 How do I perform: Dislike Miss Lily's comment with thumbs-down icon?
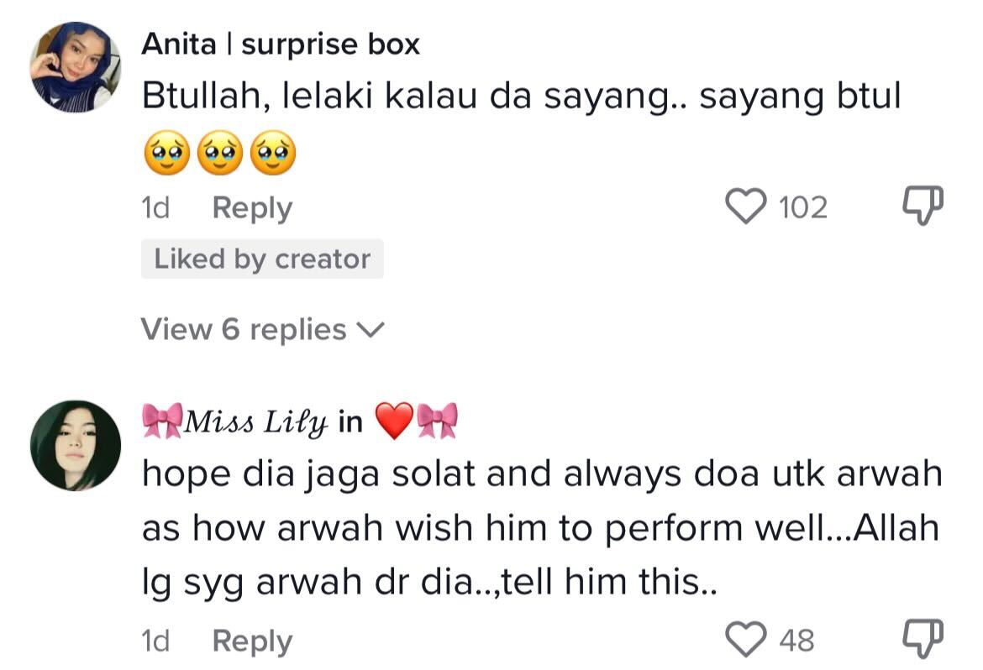(x=923, y=641)
